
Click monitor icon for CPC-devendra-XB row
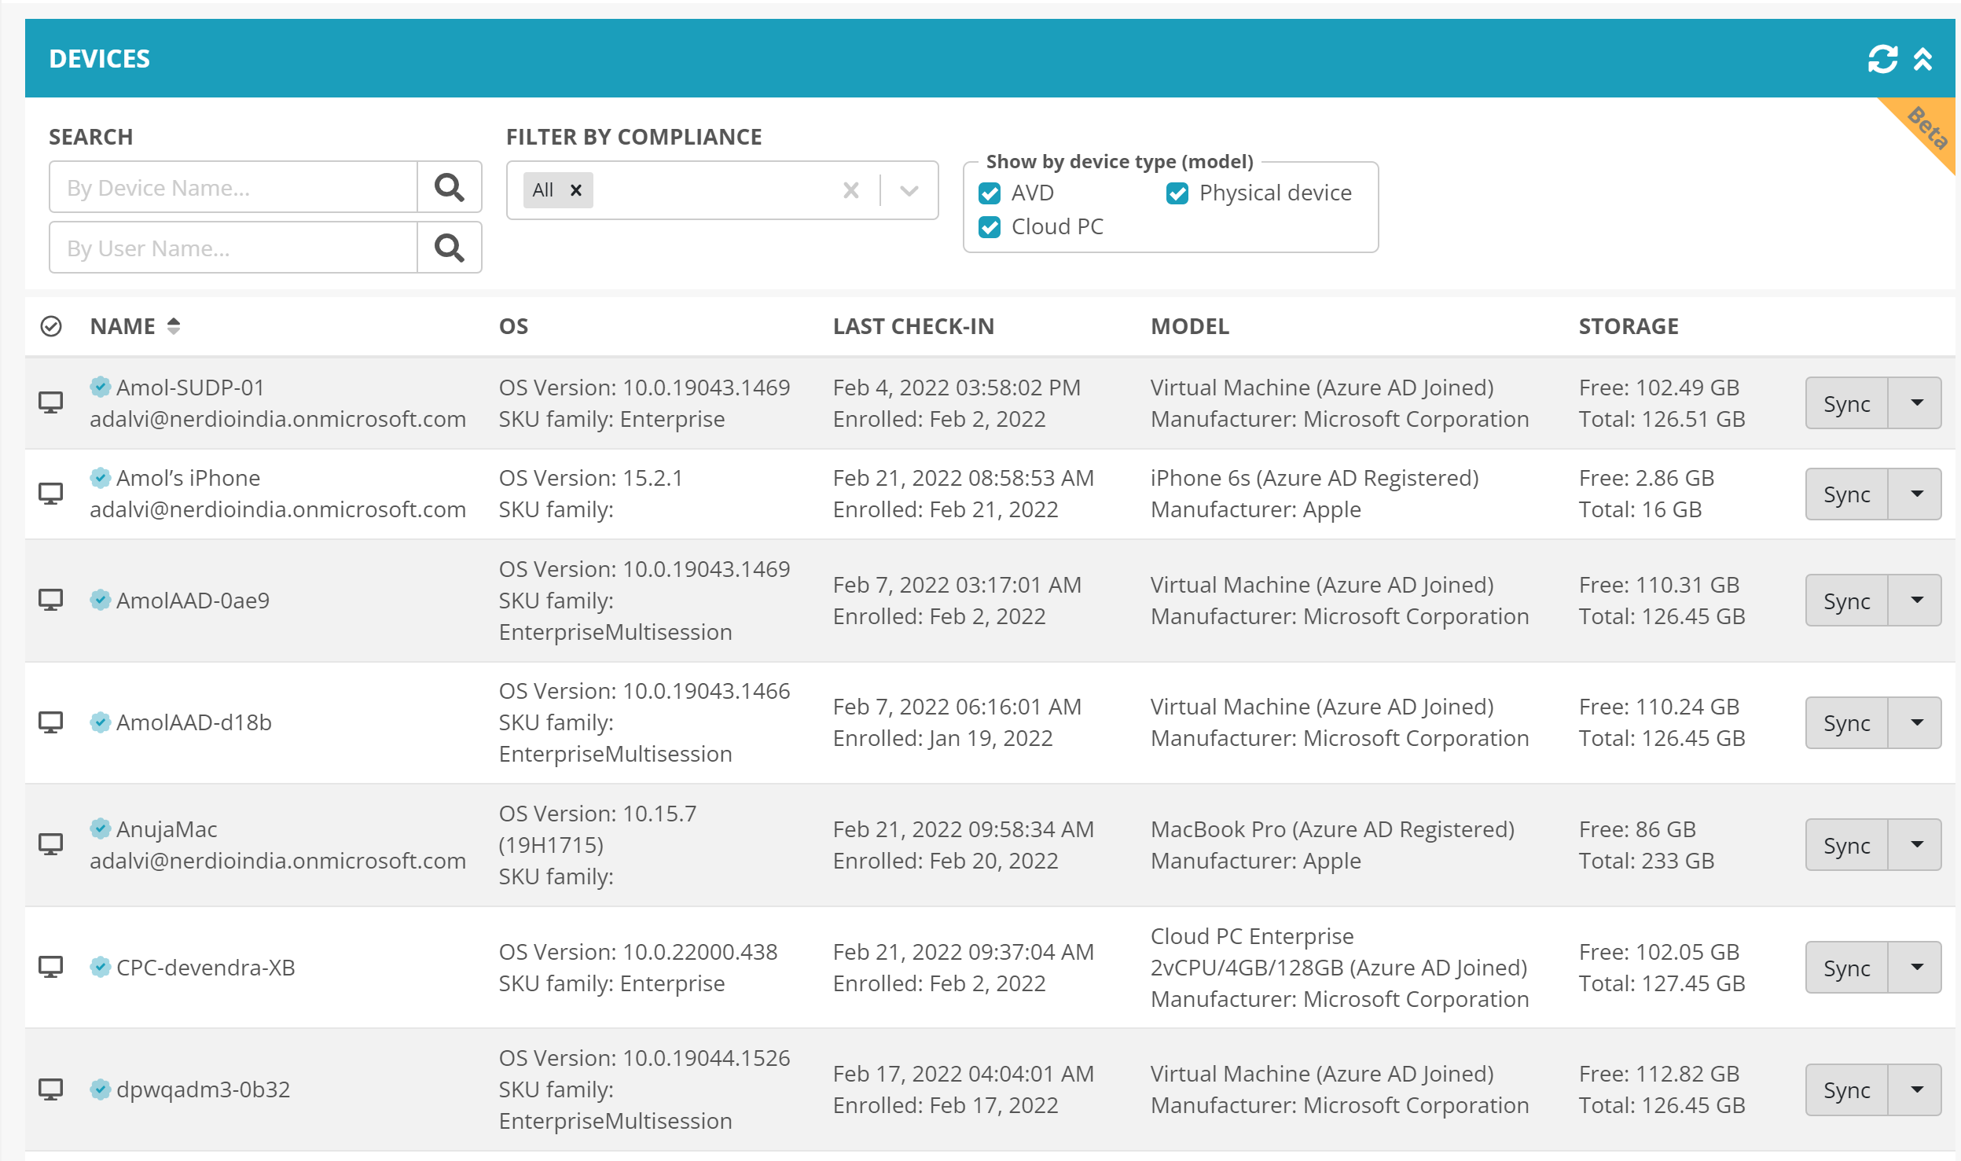[x=51, y=967]
